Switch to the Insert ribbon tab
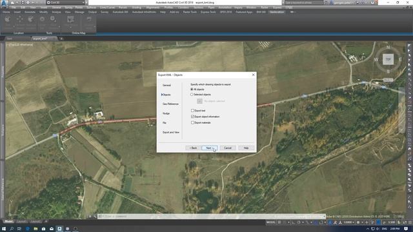The image size is (413, 232). pos(17,12)
